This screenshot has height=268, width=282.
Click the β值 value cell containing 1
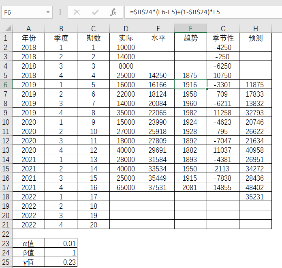coord(61,253)
